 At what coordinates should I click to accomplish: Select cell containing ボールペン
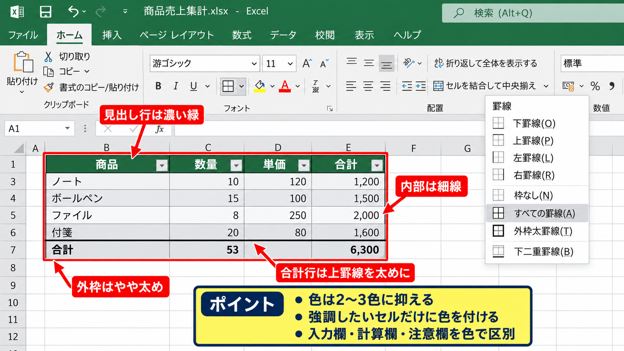click(108, 198)
